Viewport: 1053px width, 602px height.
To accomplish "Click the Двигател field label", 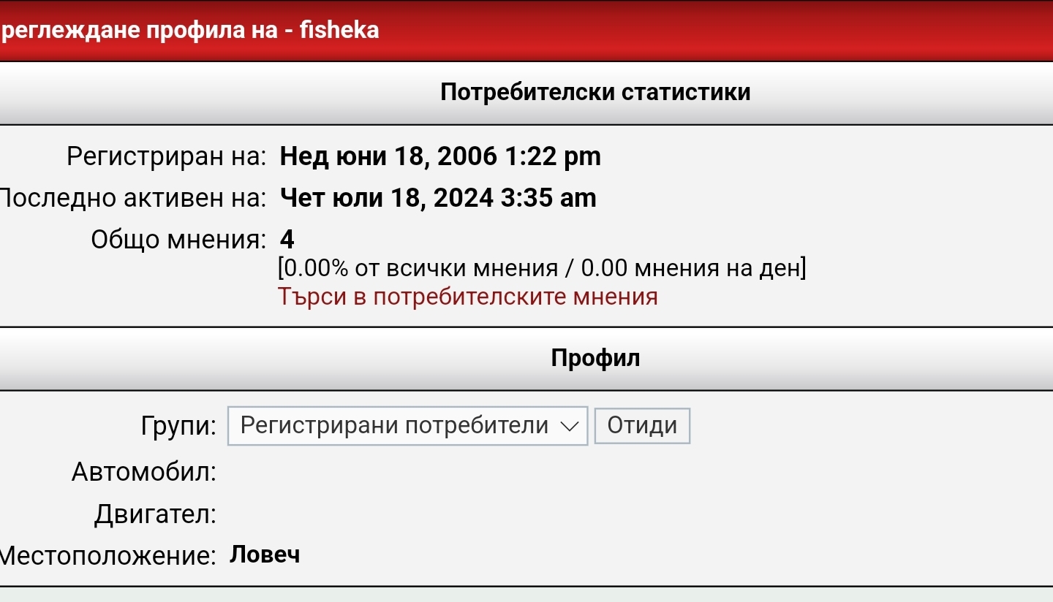I will (155, 514).
